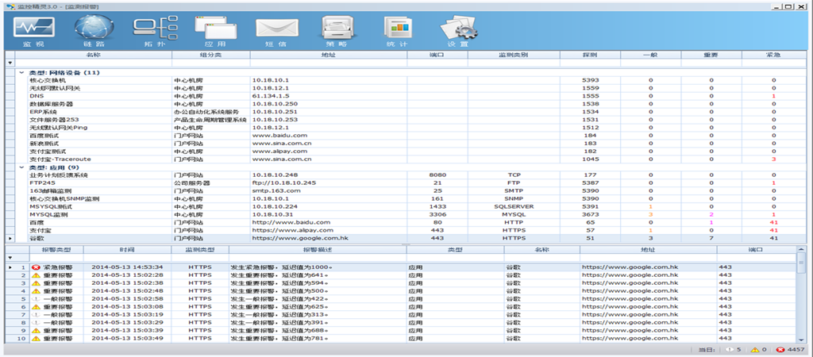Click yellow warning icon in alarm row 3
Screen dimensions: 813x357
coord(36,283)
